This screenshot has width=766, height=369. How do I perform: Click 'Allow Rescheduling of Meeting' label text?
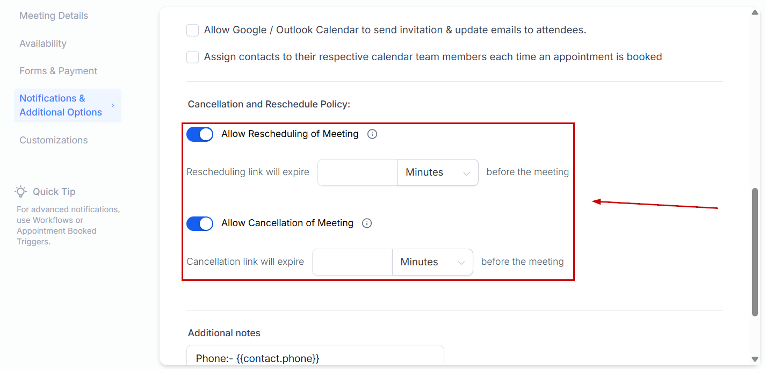[290, 134]
